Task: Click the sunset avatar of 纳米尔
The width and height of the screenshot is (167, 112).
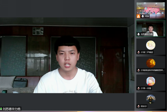Action: point(151,99)
